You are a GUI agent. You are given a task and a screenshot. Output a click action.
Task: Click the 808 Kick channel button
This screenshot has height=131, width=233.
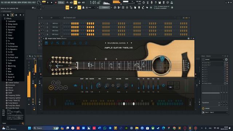point(55,23)
